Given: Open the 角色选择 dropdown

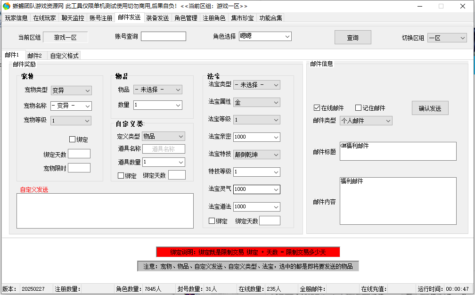Looking at the screenshot, I should pyautogui.click(x=265, y=36).
